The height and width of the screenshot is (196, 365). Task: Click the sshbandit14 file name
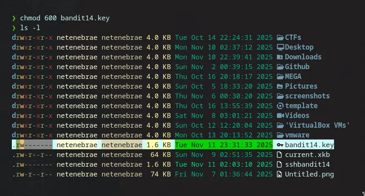click(x=307, y=164)
